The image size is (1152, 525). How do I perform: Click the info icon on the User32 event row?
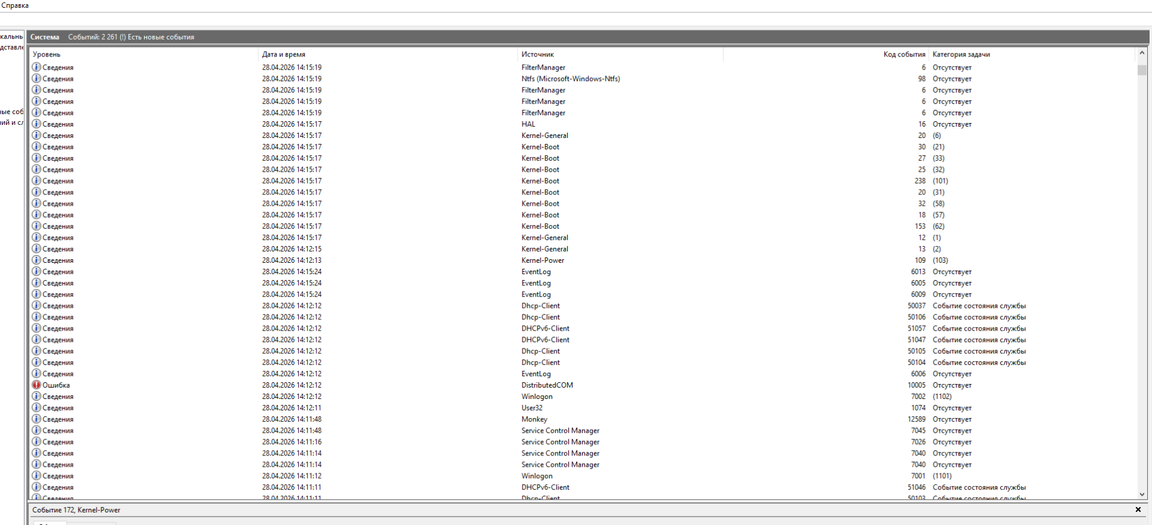[x=37, y=408]
